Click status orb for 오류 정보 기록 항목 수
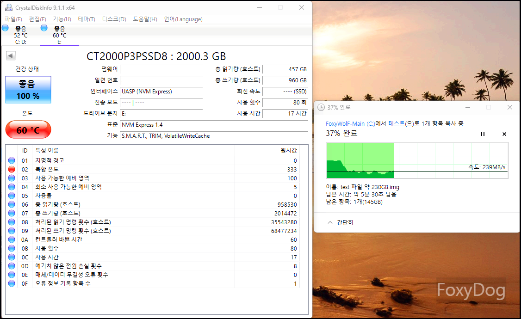521x319 pixels. [x=12, y=283]
